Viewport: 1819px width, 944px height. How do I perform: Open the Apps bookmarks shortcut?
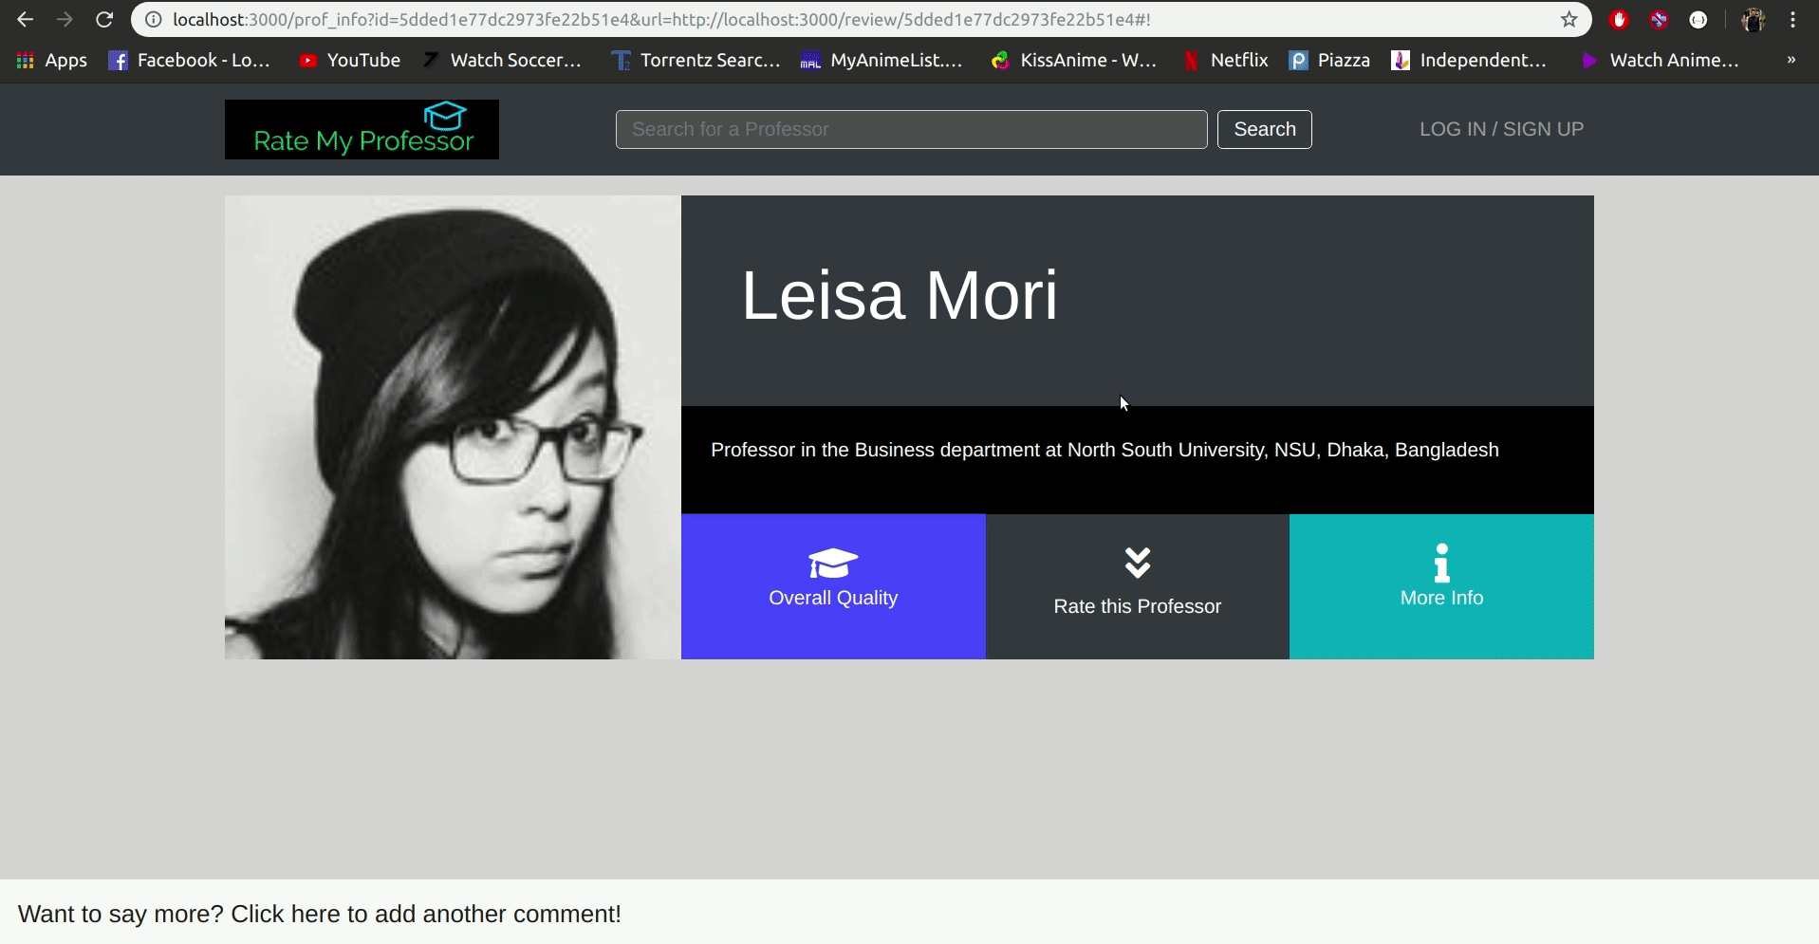[x=52, y=61]
